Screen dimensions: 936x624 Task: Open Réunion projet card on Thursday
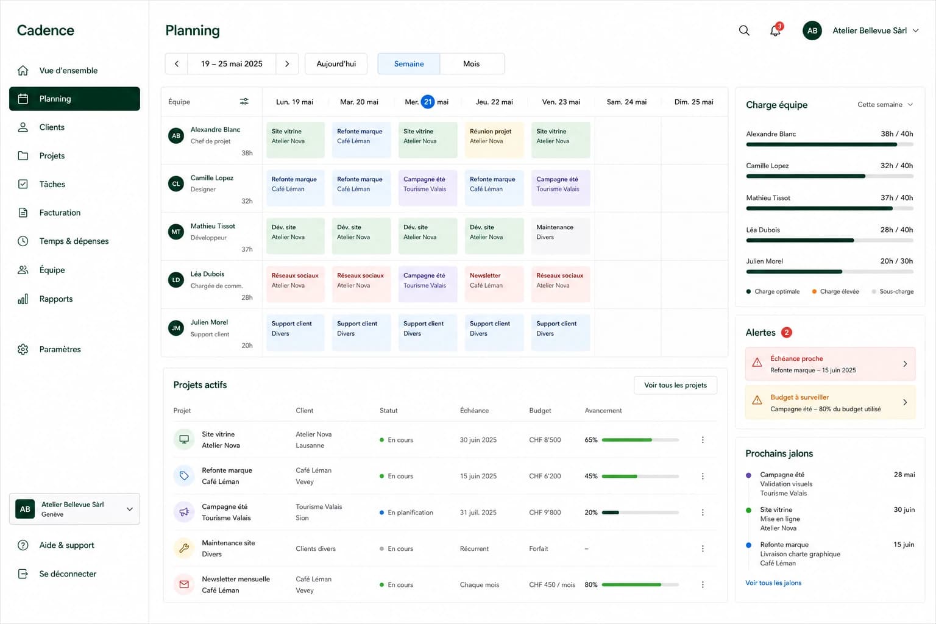tap(494, 140)
